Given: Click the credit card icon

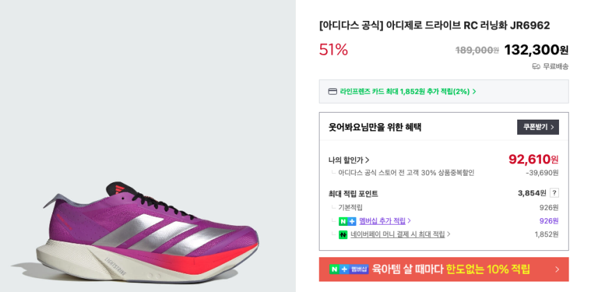Looking at the screenshot, I should [333, 91].
